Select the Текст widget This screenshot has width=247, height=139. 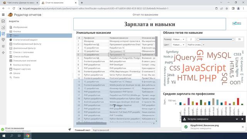[x=39, y=36]
